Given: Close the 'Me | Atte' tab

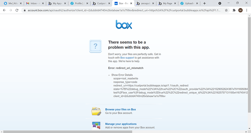Looking at the screenshot, I should tap(21, 3).
